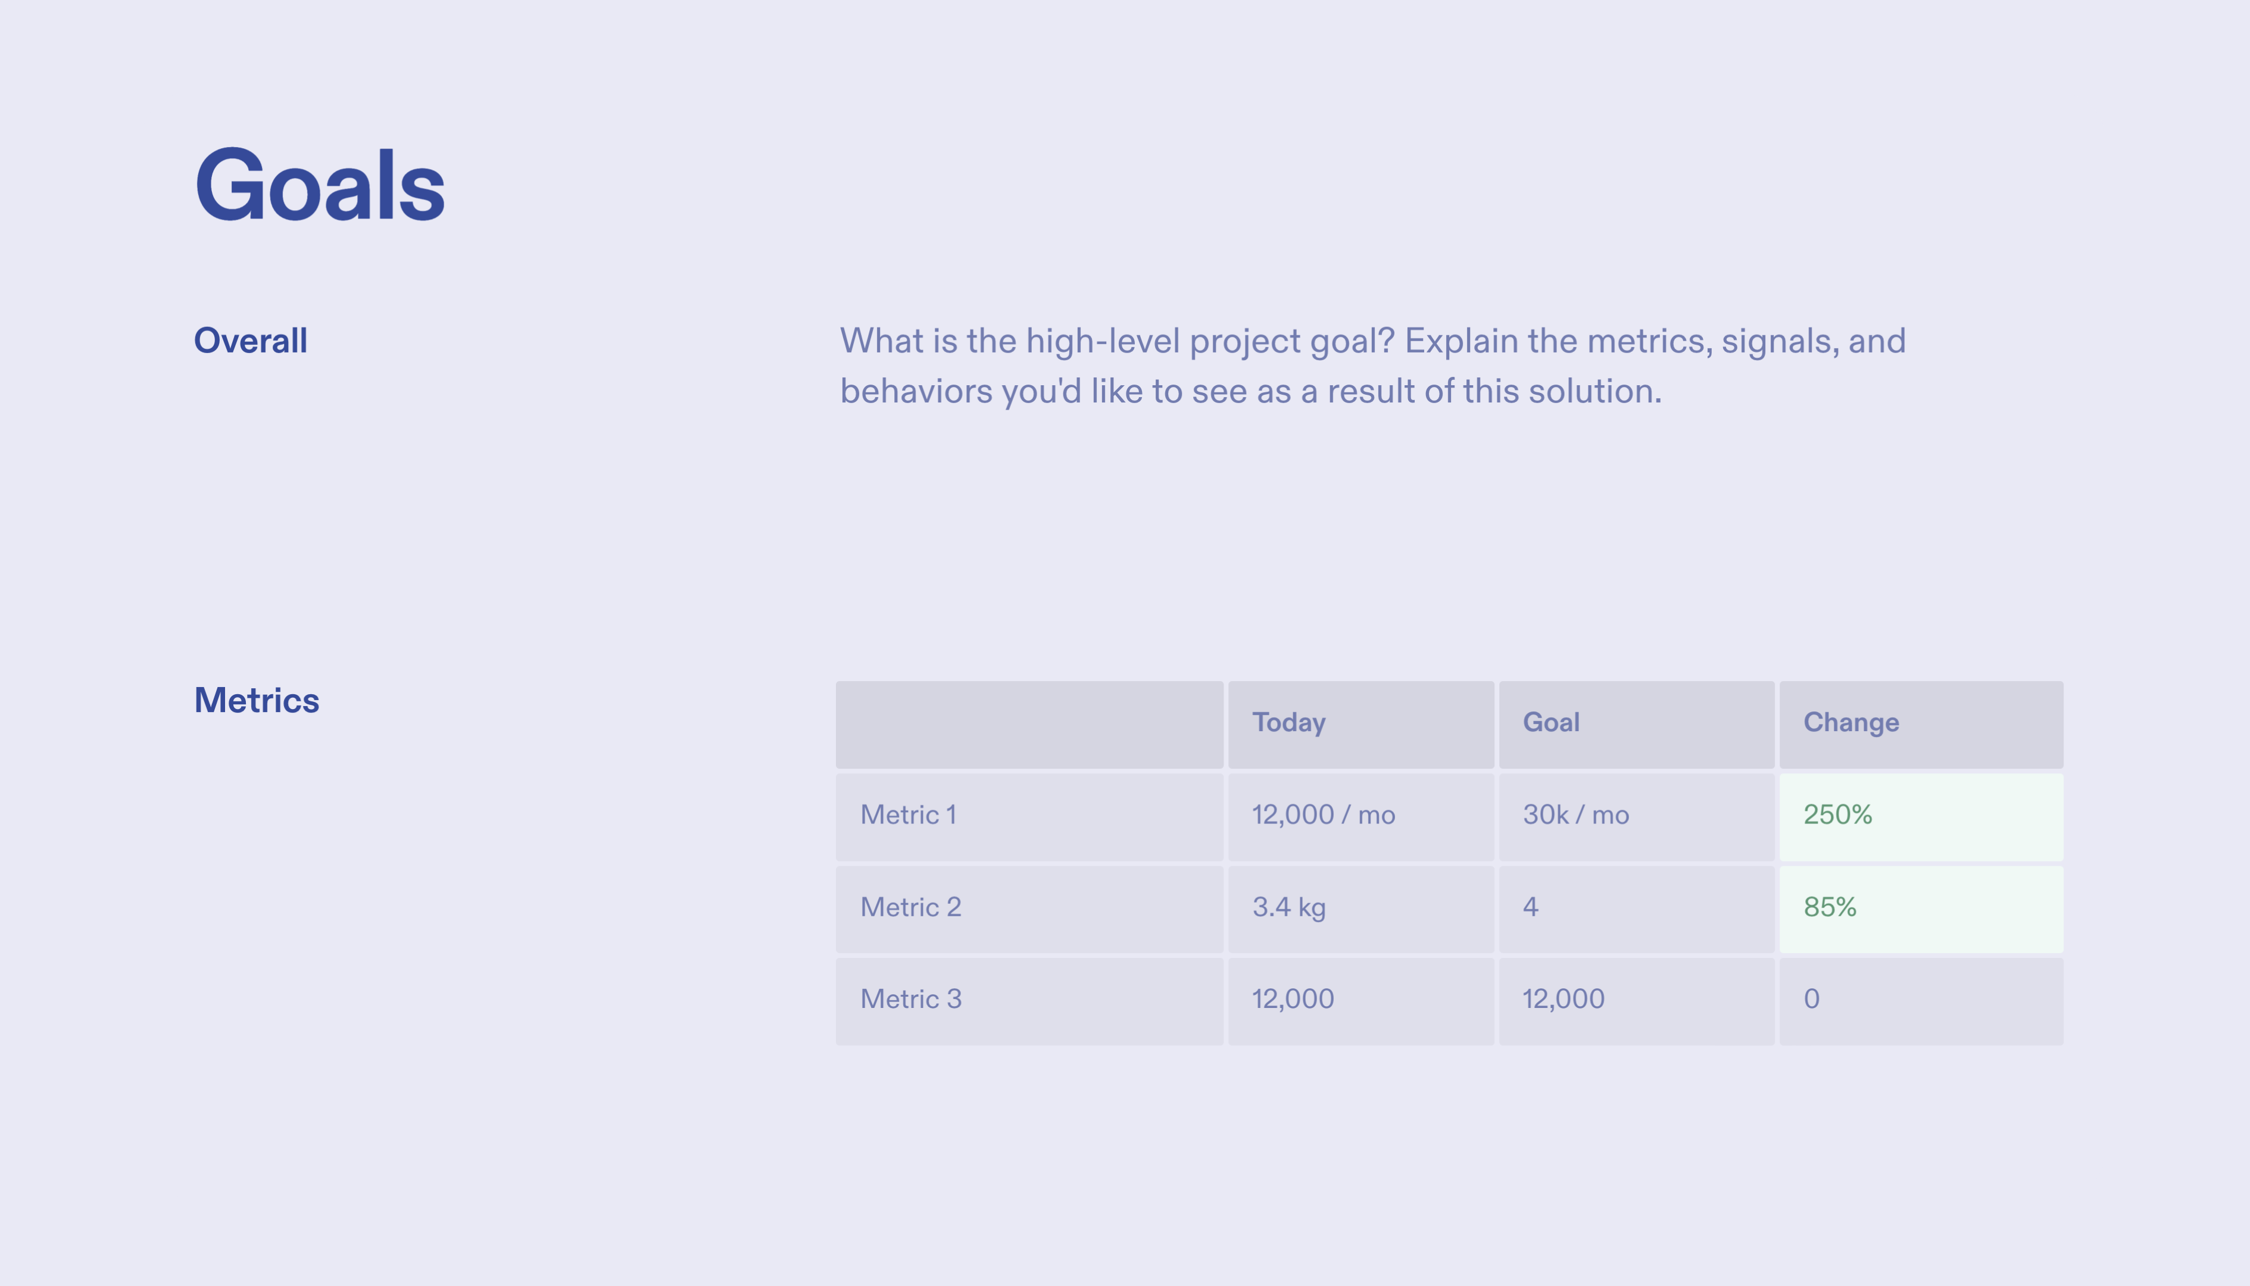This screenshot has height=1286, width=2250.
Task: Select the Goal column header
Action: pyautogui.click(x=1550, y=723)
